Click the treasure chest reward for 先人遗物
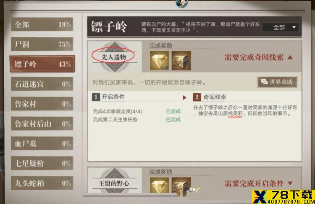 point(181,61)
